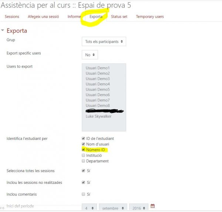Uncheck 'ID de l'estudiant' checkbox
222x212 pixels.
point(83,138)
